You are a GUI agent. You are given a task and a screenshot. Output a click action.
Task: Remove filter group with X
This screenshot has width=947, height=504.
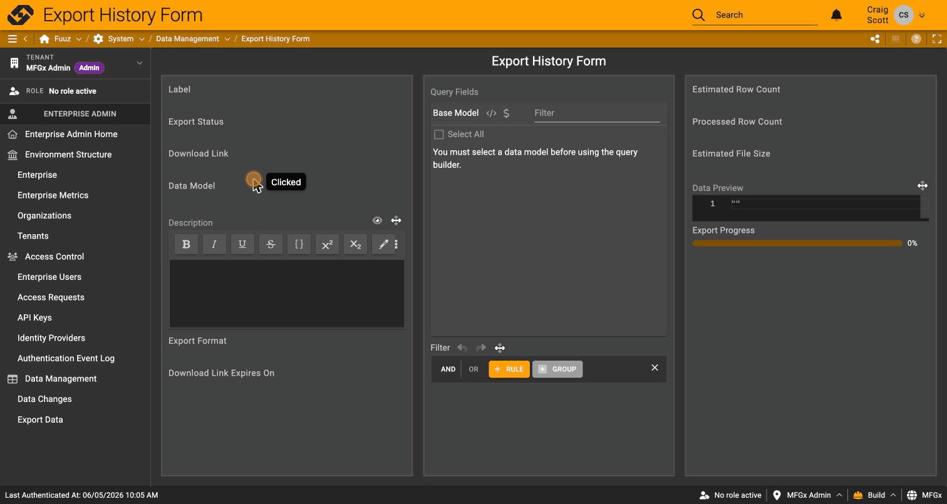pyautogui.click(x=655, y=368)
